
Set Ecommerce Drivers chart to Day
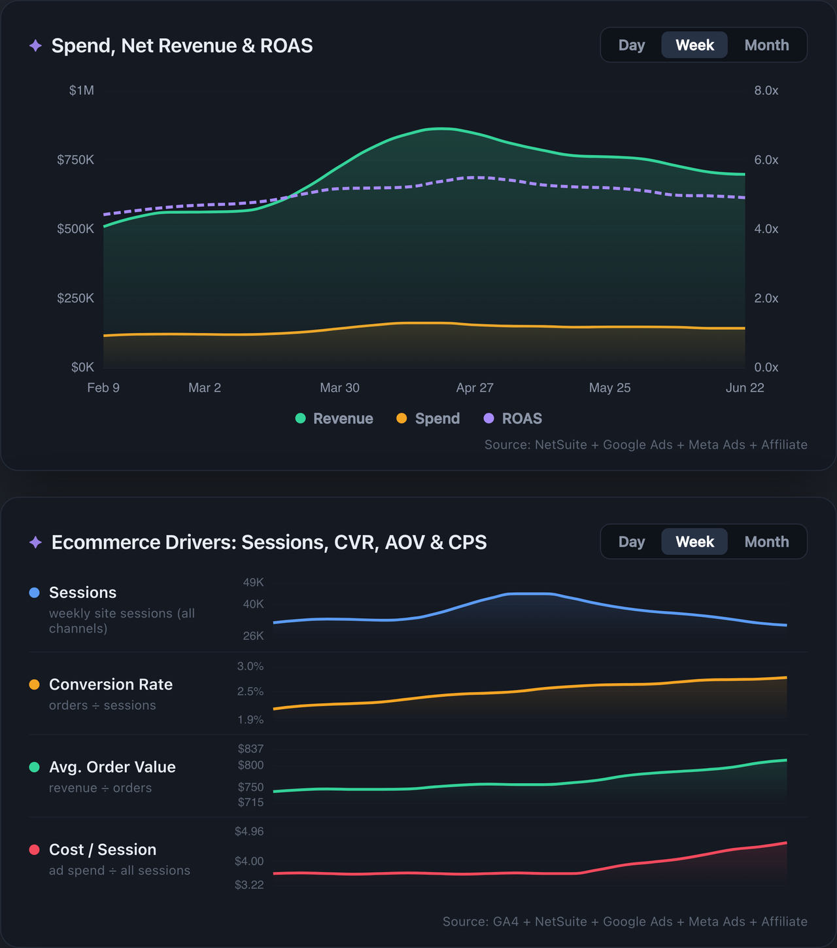[632, 542]
